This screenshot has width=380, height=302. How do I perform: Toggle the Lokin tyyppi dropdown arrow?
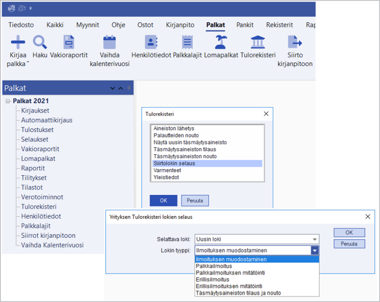[x=315, y=251]
